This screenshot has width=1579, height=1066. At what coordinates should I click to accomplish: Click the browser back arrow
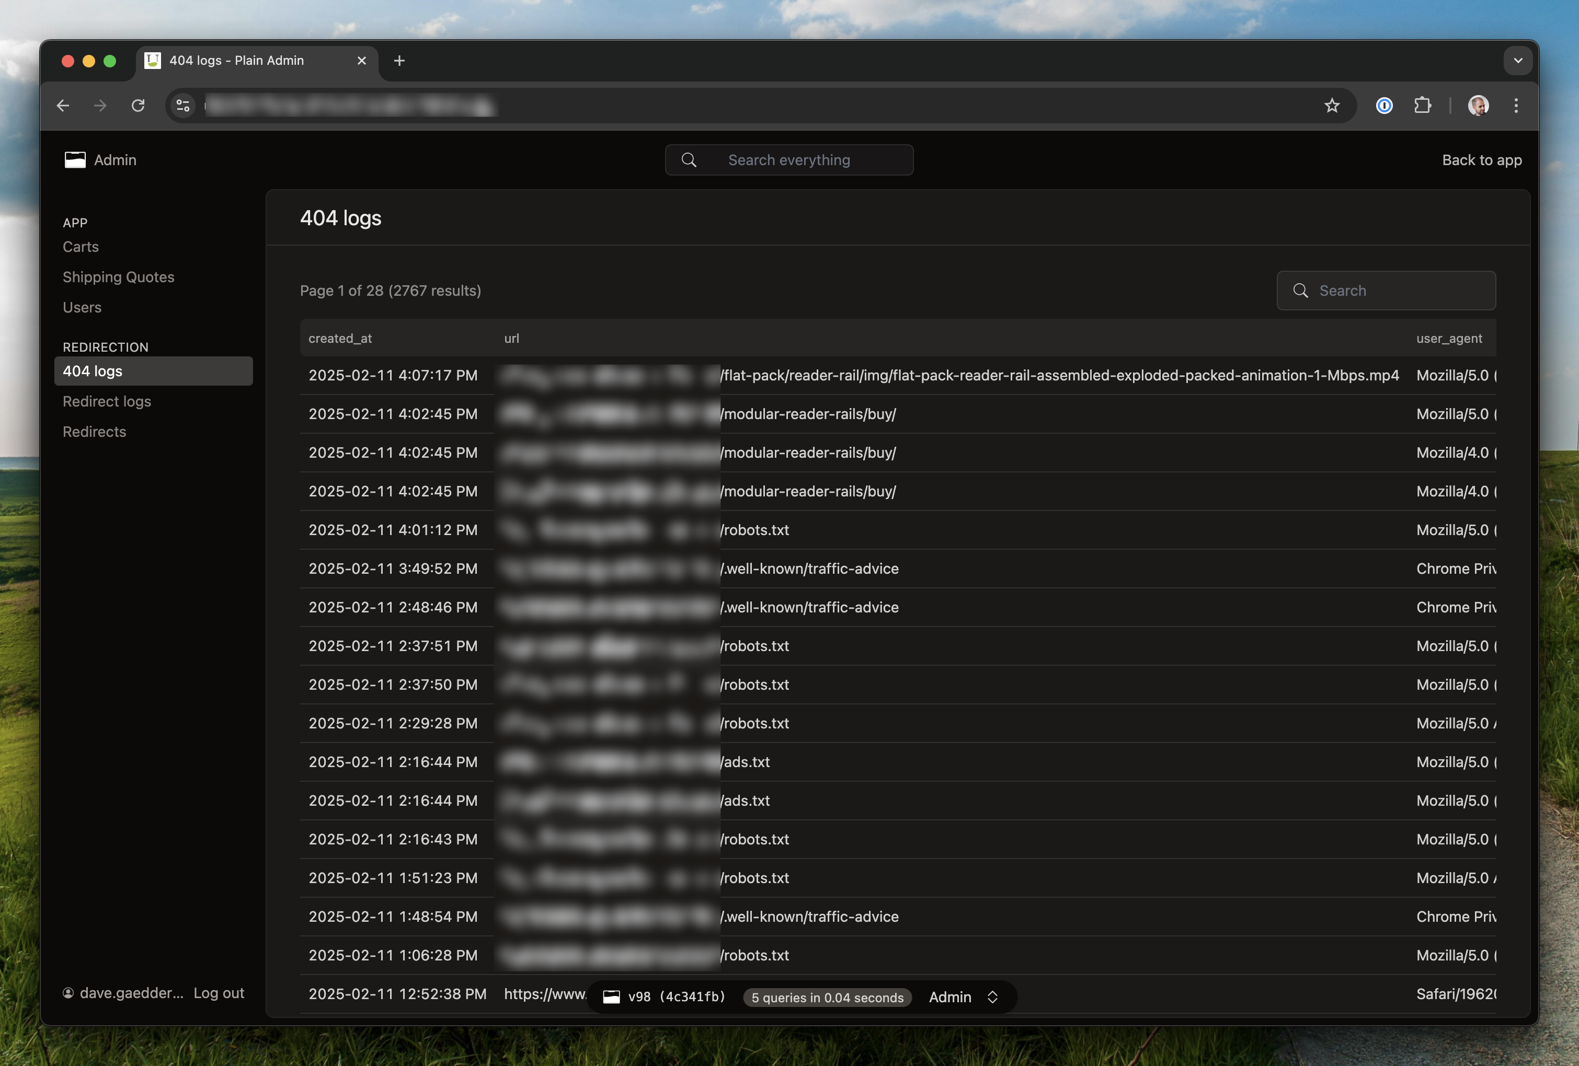click(63, 105)
